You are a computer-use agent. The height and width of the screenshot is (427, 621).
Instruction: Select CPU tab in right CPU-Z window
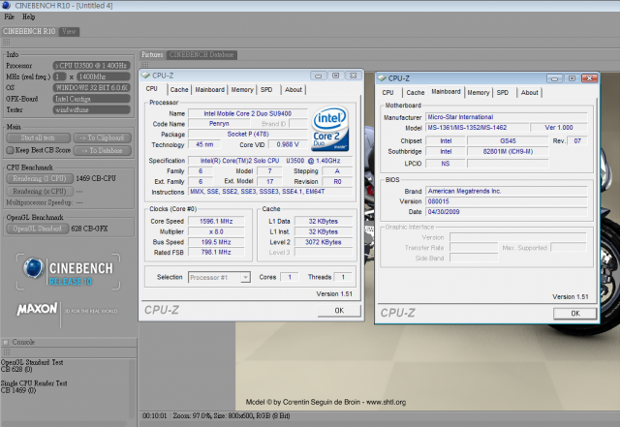click(x=388, y=93)
